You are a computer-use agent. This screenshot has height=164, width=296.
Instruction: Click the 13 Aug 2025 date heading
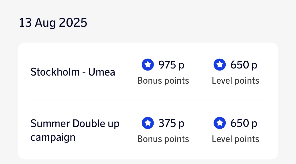click(x=53, y=23)
